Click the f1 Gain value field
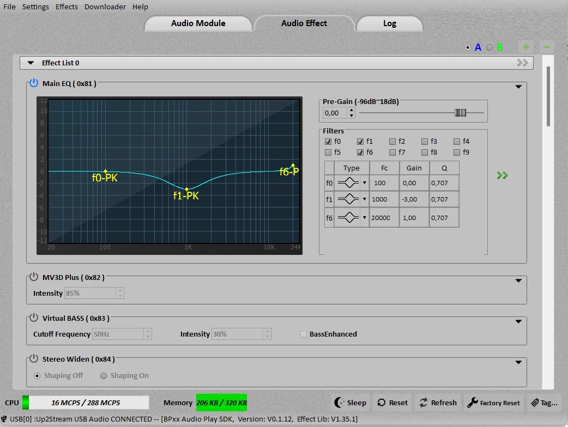Image resolution: width=568 pixels, height=427 pixels. [414, 199]
